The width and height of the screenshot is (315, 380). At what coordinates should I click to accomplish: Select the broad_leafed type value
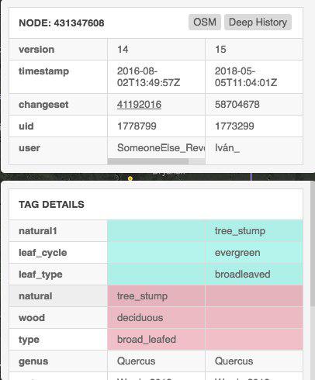pos(147,340)
